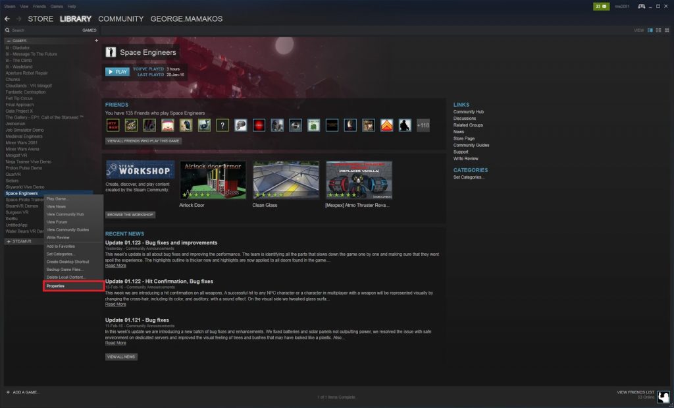Open Big Picture mode controller icon
Viewport: 674px width, 408px height.
(x=641, y=7)
